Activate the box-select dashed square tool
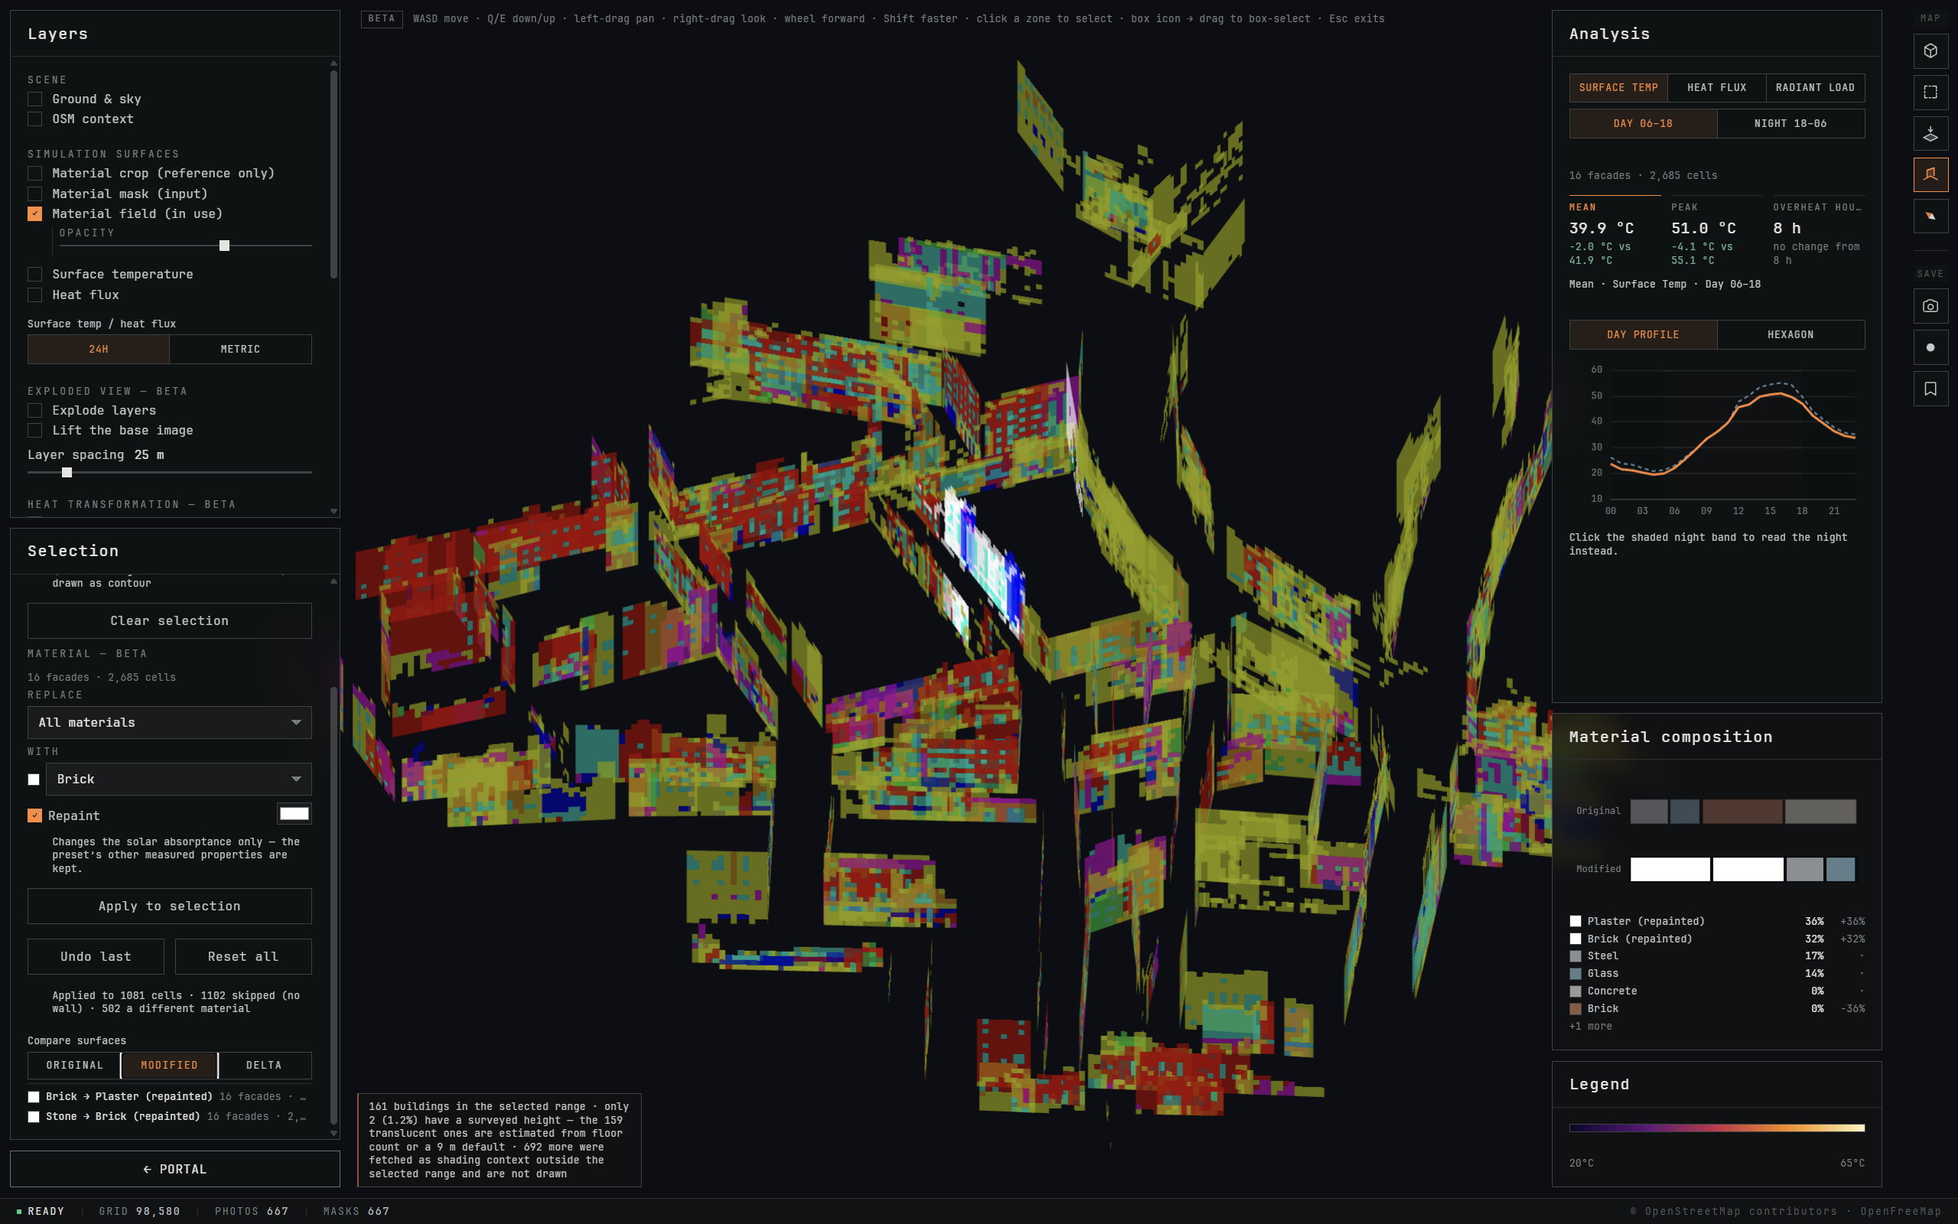 click(x=1930, y=93)
